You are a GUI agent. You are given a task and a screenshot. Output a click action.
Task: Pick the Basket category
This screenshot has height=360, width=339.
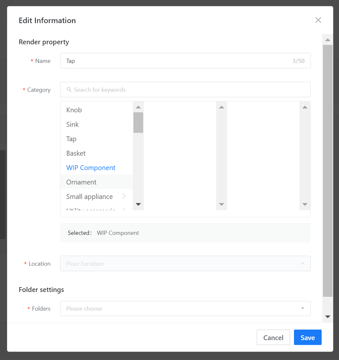click(76, 153)
